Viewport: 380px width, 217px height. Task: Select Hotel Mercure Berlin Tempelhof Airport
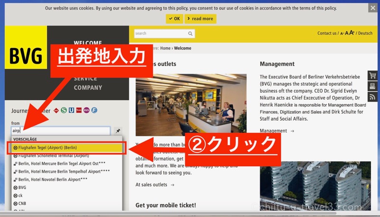pyautogui.click(x=66, y=171)
